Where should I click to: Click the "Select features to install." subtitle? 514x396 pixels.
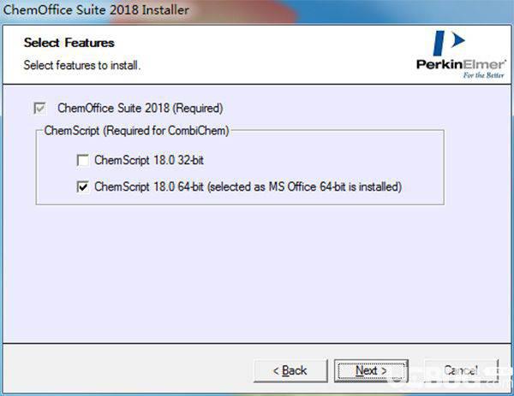tap(82, 65)
